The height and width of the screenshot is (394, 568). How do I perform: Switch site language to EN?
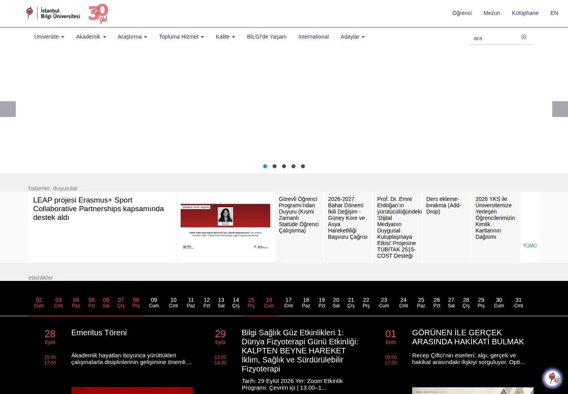pyautogui.click(x=554, y=13)
